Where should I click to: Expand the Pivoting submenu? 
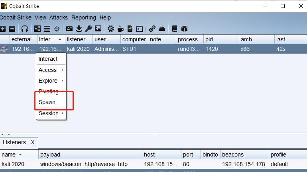[x=51, y=91]
